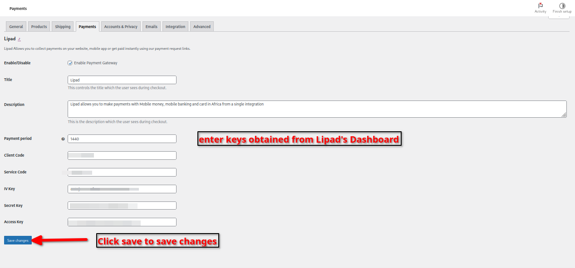Click the Secret Key input field
This screenshot has width=575, height=268.
[122, 206]
